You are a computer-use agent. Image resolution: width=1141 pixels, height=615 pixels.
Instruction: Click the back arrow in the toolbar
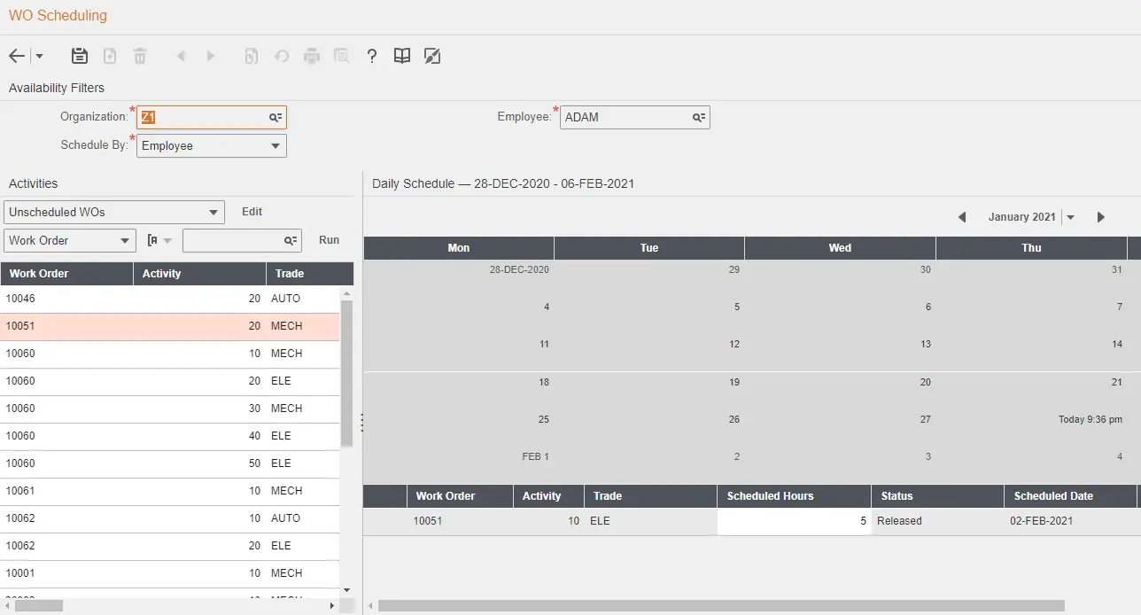tap(17, 56)
